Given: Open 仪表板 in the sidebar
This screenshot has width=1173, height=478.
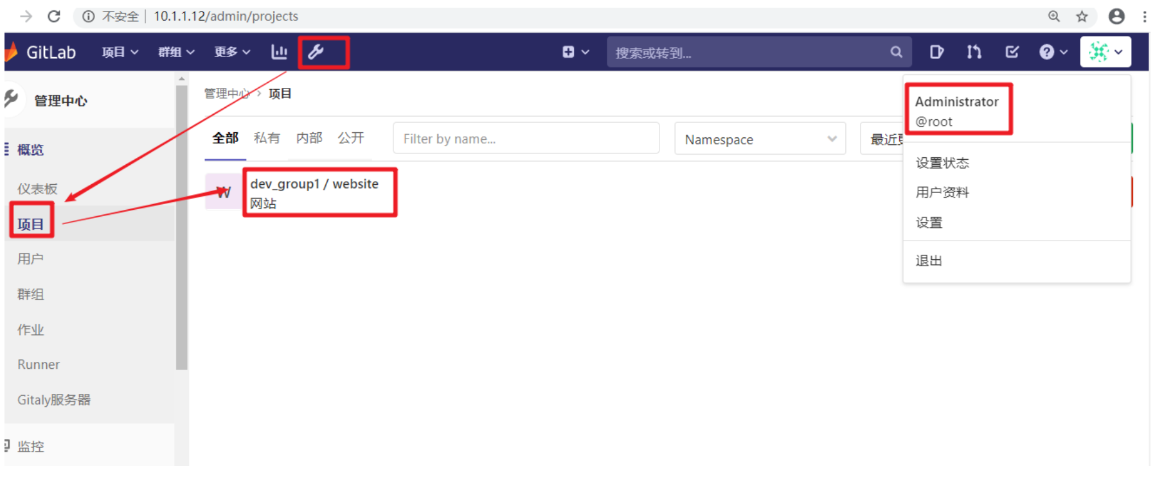Looking at the screenshot, I should point(37,189).
